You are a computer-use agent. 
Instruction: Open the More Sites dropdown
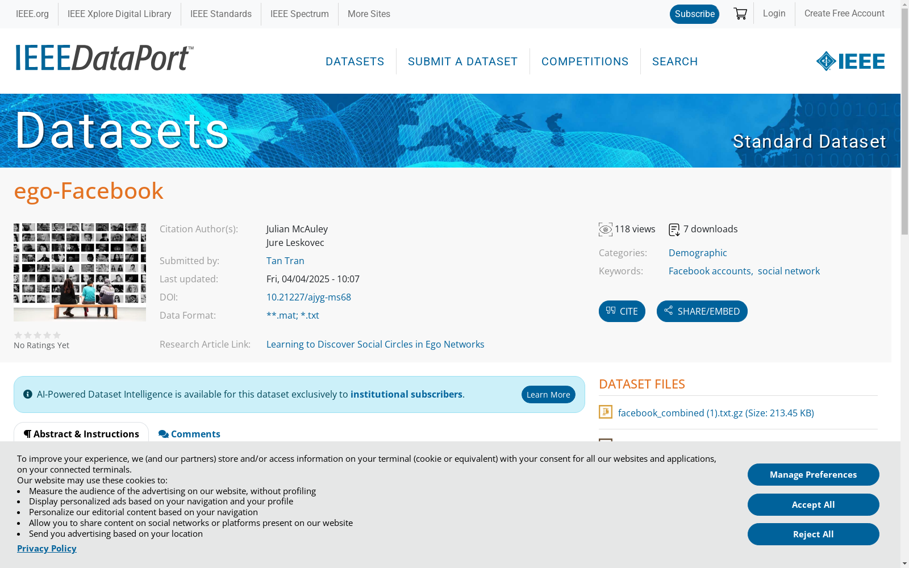click(x=369, y=14)
